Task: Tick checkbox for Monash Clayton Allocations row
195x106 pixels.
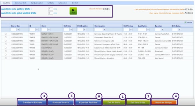Action: [x=6, y=58]
